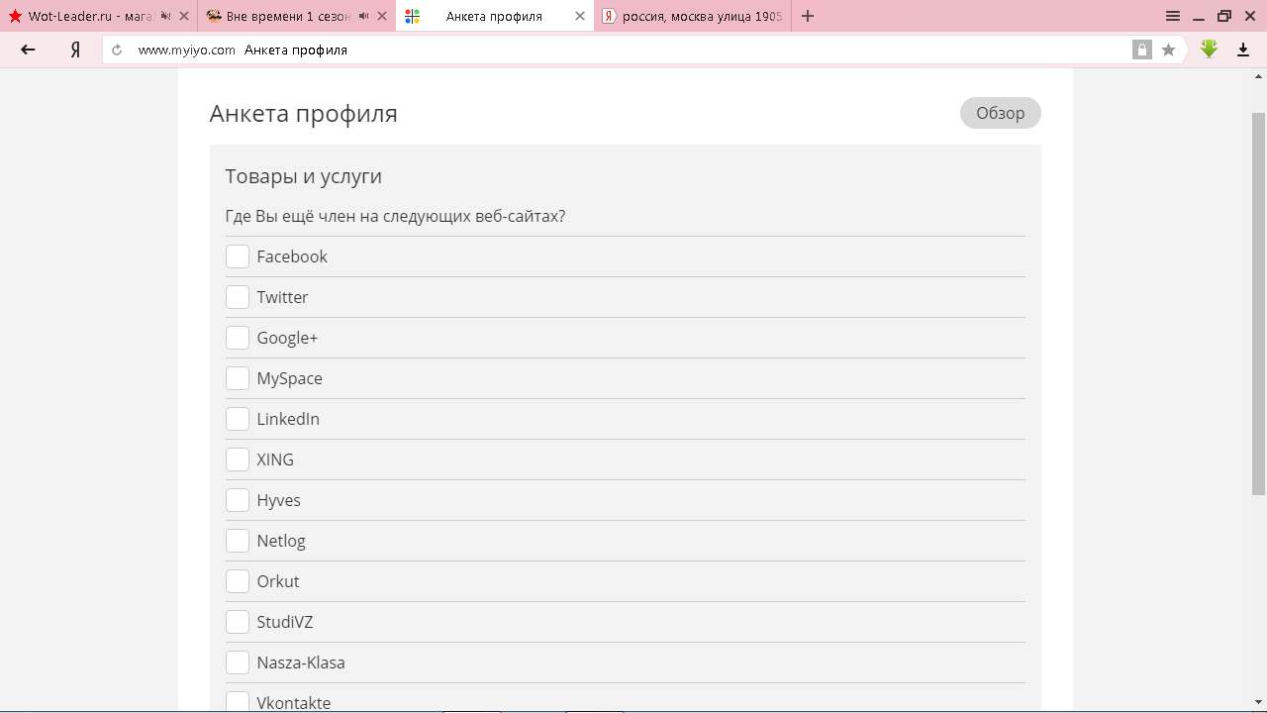The image size is (1267, 713).
Task: Open a new tab with the plus button
Action: [x=808, y=16]
